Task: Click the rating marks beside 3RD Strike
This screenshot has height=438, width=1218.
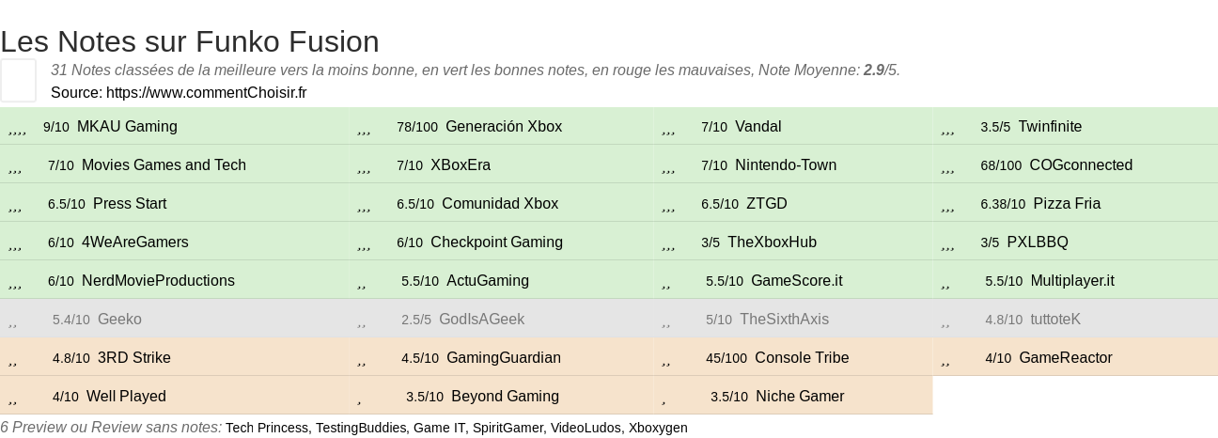Action: click(x=13, y=360)
